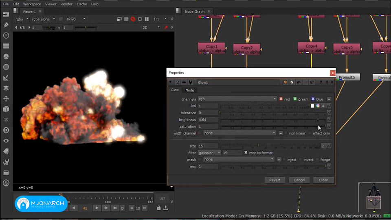Open the File menu
The width and height of the screenshot is (391, 220).
[x=6, y=4]
